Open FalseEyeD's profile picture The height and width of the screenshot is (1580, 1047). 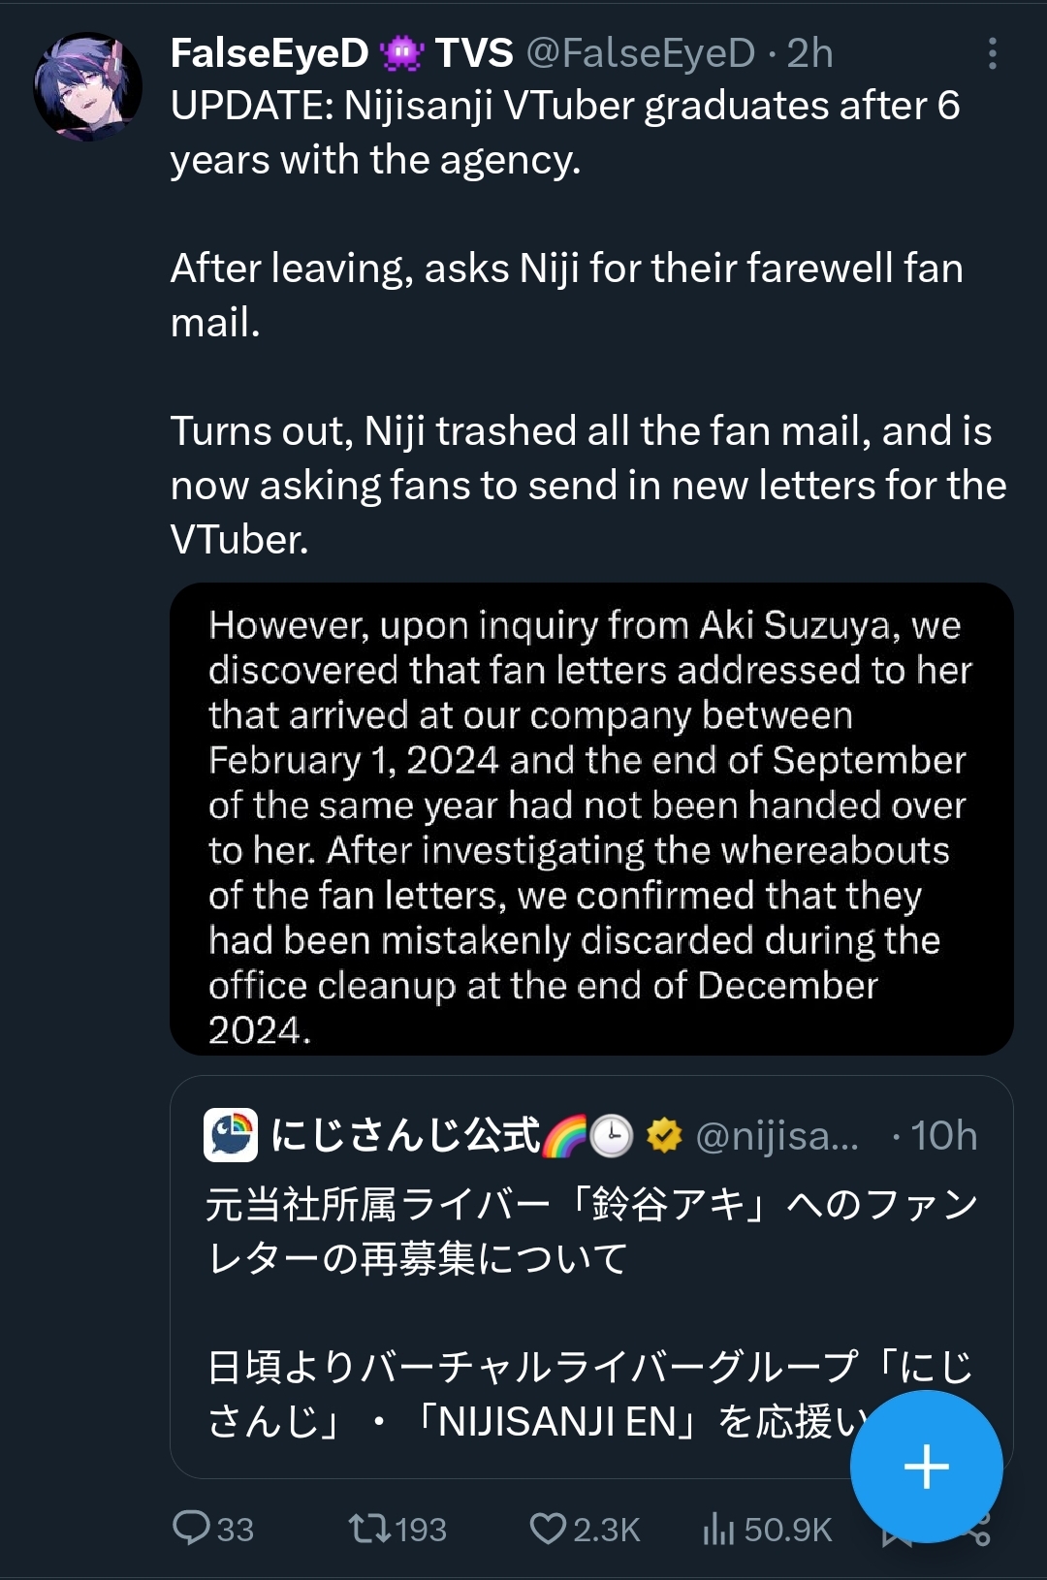[88, 86]
